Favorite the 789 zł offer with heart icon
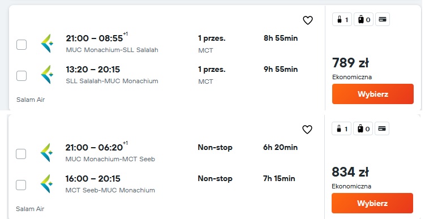 point(308,20)
